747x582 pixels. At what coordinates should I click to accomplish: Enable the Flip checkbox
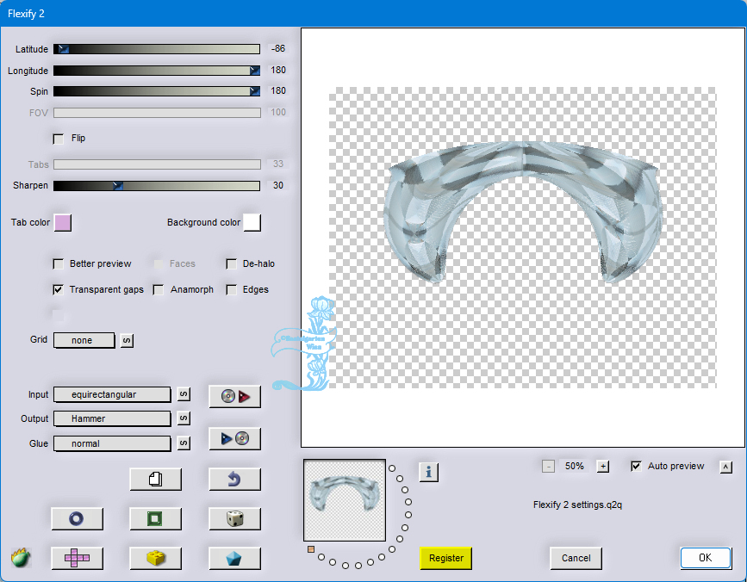[58, 139]
